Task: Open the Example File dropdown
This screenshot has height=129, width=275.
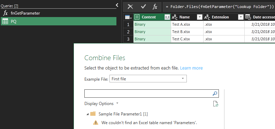Action: [x=148, y=79]
